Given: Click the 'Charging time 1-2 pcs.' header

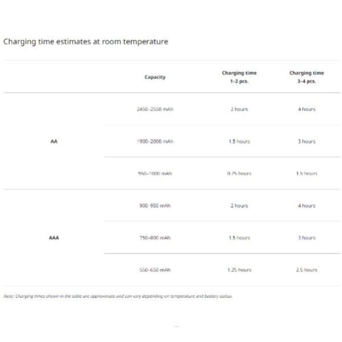Looking at the screenshot, I should pyautogui.click(x=239, y=77).
